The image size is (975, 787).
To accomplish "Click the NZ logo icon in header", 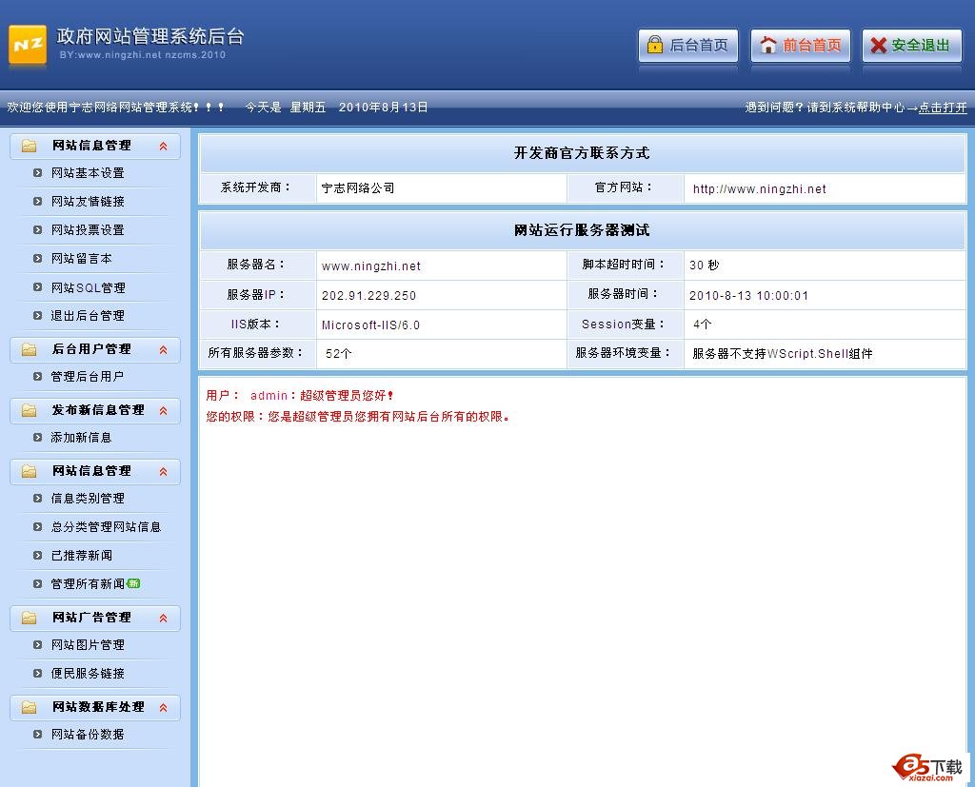I will (x=28, y=45).
